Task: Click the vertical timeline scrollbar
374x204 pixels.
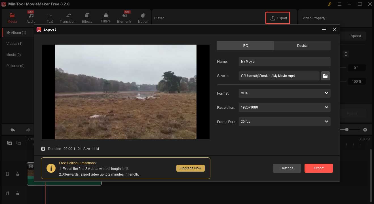Action: pyautogui.click(x=371, y=176)
